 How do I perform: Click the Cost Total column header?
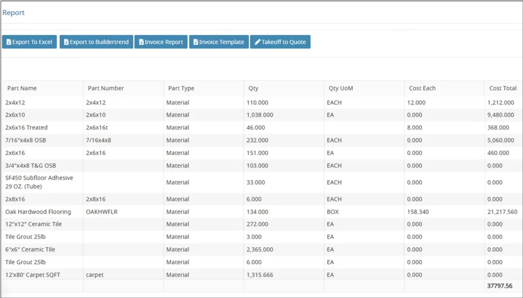coord(503,88)
